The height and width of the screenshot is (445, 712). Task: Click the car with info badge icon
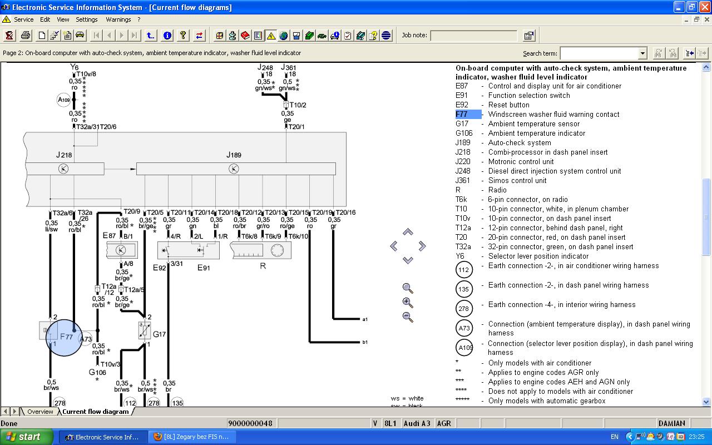(x=335, y=36)
